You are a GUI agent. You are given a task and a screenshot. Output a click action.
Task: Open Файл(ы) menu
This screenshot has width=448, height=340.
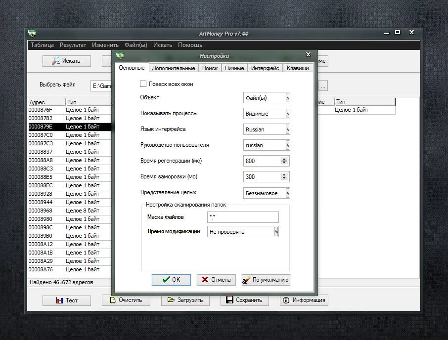pos(135,45)
